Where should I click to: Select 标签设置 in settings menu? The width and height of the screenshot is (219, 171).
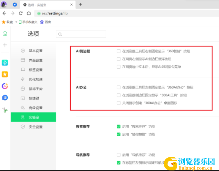(33, 70)
